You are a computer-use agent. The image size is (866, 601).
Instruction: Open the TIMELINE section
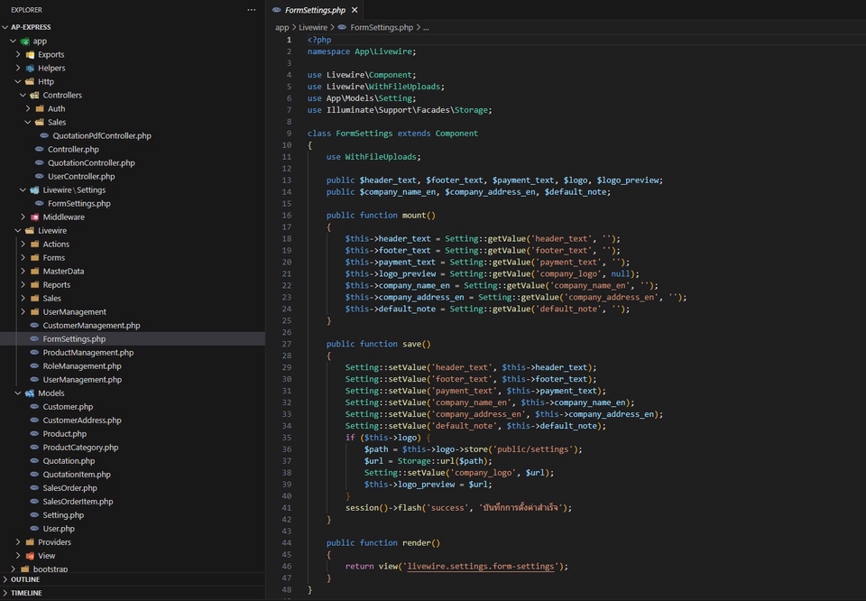coord(27,593)
